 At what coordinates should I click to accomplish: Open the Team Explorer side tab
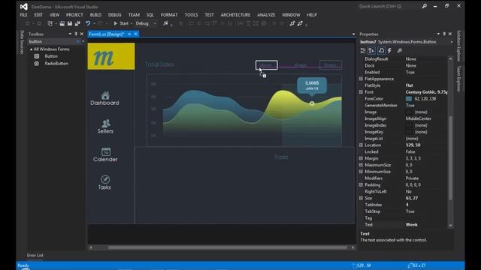coord(458,79)
